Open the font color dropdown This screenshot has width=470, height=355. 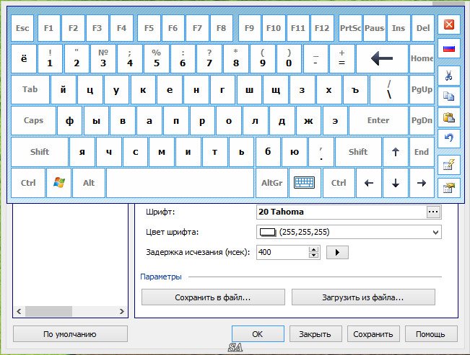[435, 232]
